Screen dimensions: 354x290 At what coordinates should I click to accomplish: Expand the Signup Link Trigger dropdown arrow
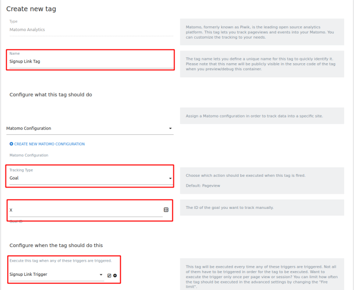[x=101, y=274]
